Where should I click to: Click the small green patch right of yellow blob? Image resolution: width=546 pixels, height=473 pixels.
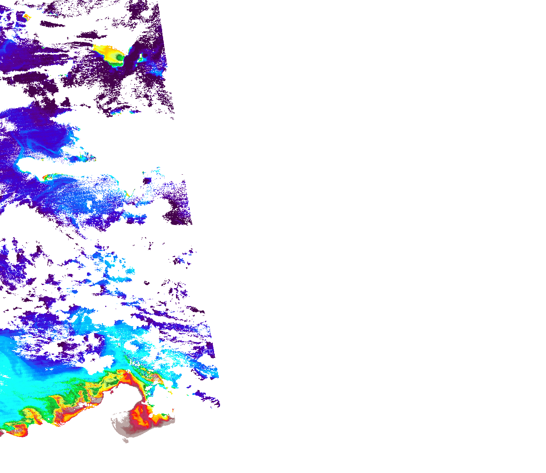140,60
